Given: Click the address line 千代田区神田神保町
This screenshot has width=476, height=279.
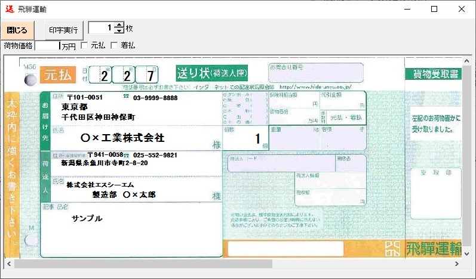Looking at the screenshot, I should [98, 117].
